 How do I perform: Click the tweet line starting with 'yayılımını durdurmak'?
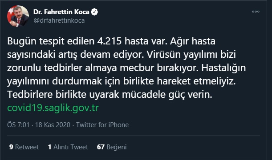tap(121, 81)
